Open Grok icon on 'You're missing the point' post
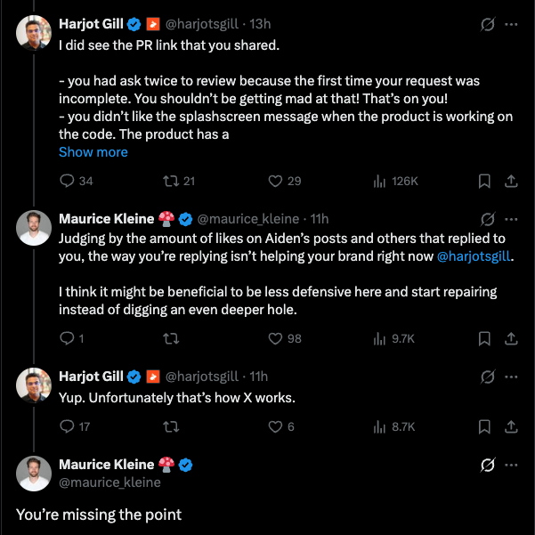 click(x=487, y=465)
